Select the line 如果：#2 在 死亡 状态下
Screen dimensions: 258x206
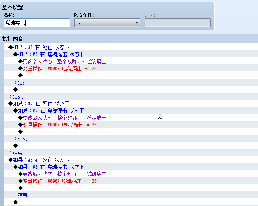(131, 104)
